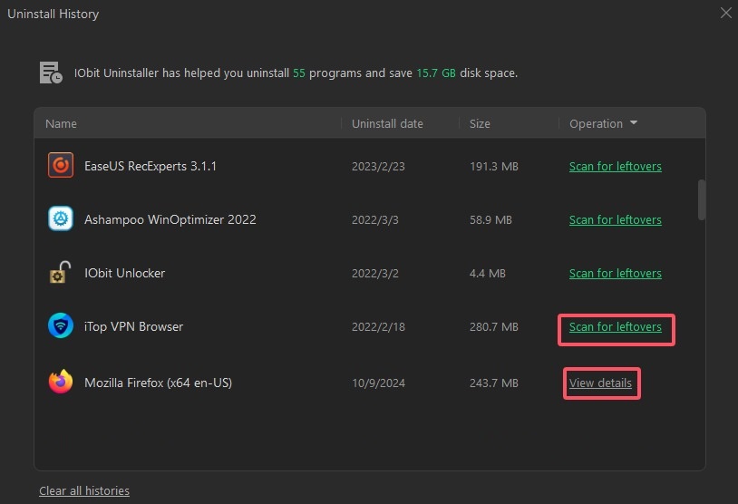Viewport: 738px width, 504px height.
Task: View details for Mozilla Firefox
Action: (x=600, y=383)
